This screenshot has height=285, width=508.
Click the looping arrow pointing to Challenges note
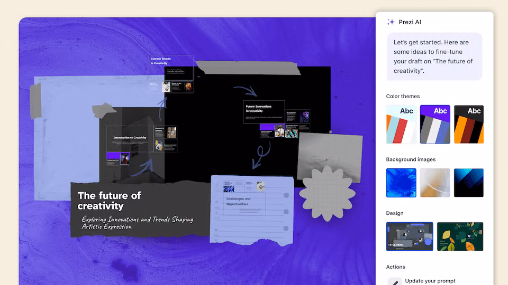[260, 156]
